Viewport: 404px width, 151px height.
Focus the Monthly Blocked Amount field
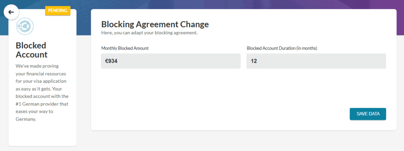pos(170,61)
